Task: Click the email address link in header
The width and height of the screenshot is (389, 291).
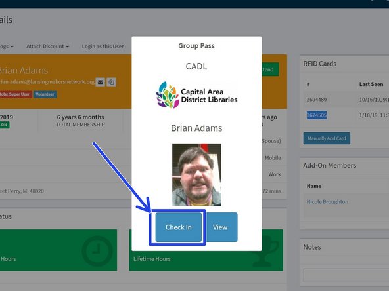Action: tap(47, 82)
